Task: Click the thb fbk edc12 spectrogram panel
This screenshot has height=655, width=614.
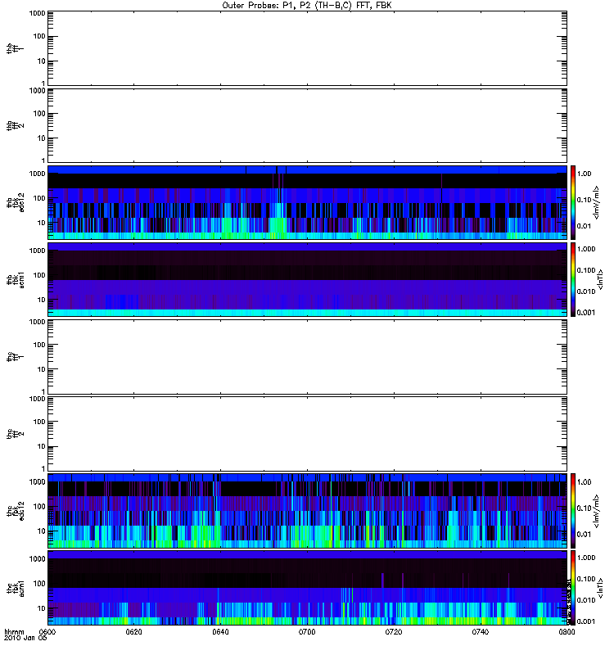Action: 307,202
